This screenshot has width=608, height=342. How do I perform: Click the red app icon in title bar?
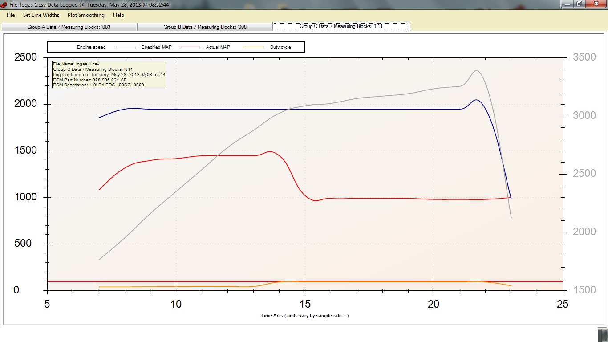pos(4,5)
